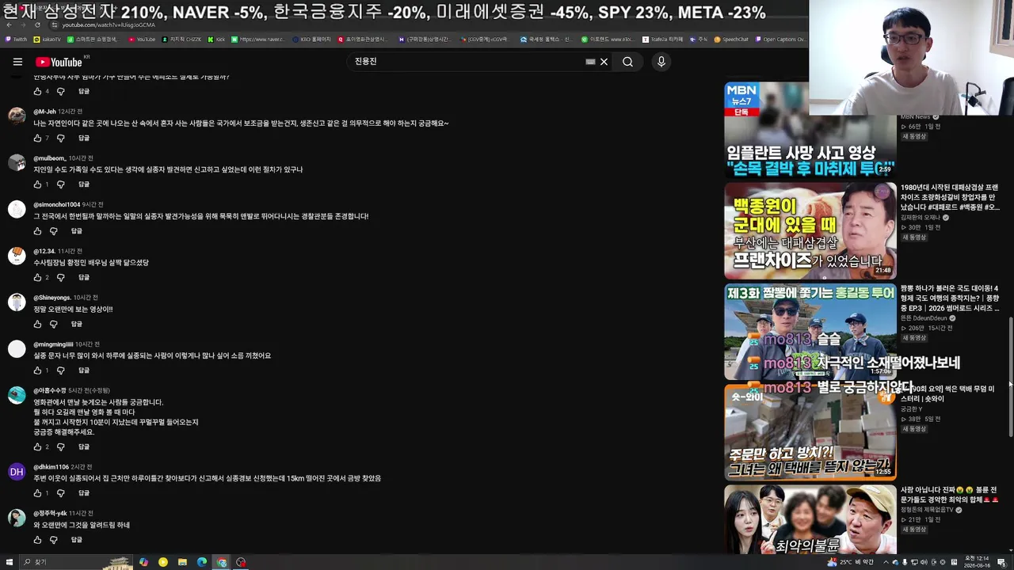Open the Kick bookmark

pyautogui.click(x=216, y=39)
